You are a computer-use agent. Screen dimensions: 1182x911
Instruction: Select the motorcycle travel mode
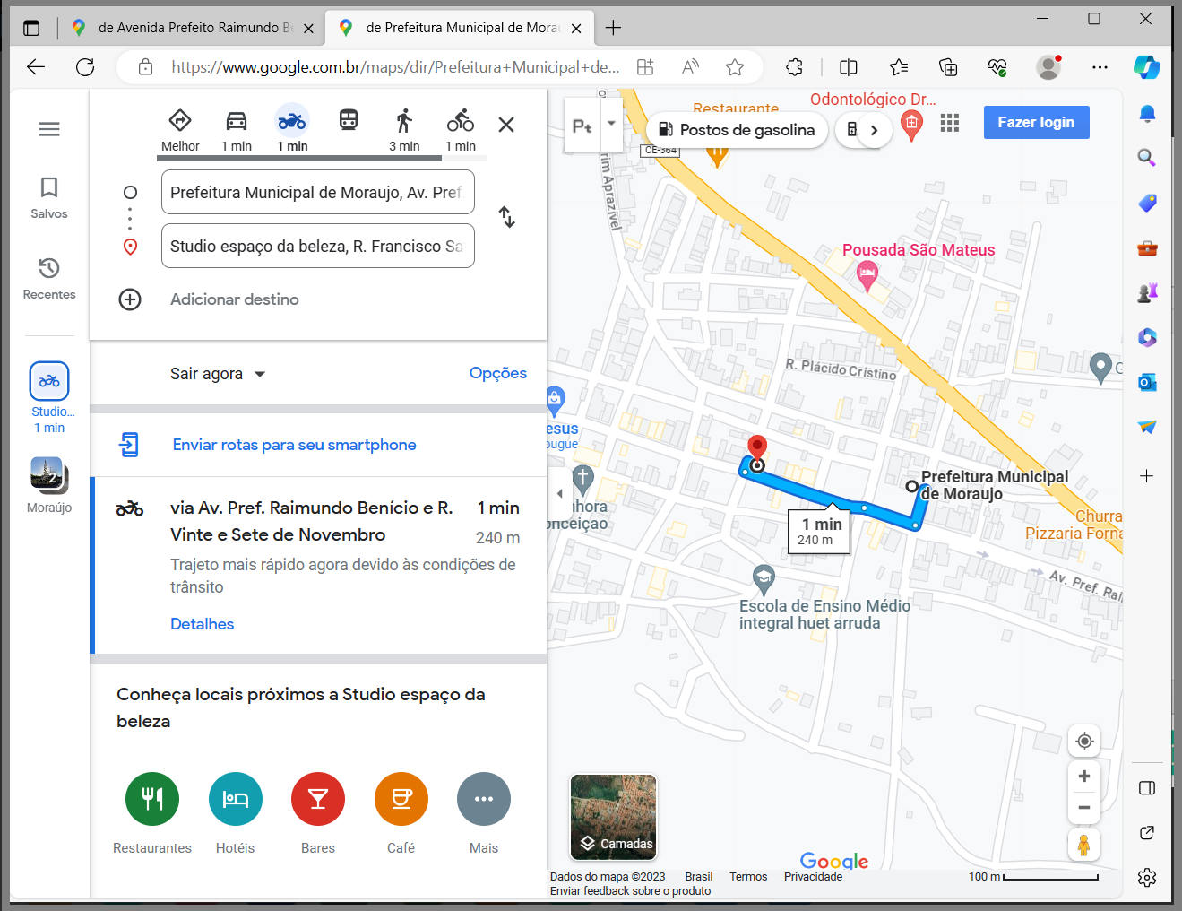tap(292, 130)
